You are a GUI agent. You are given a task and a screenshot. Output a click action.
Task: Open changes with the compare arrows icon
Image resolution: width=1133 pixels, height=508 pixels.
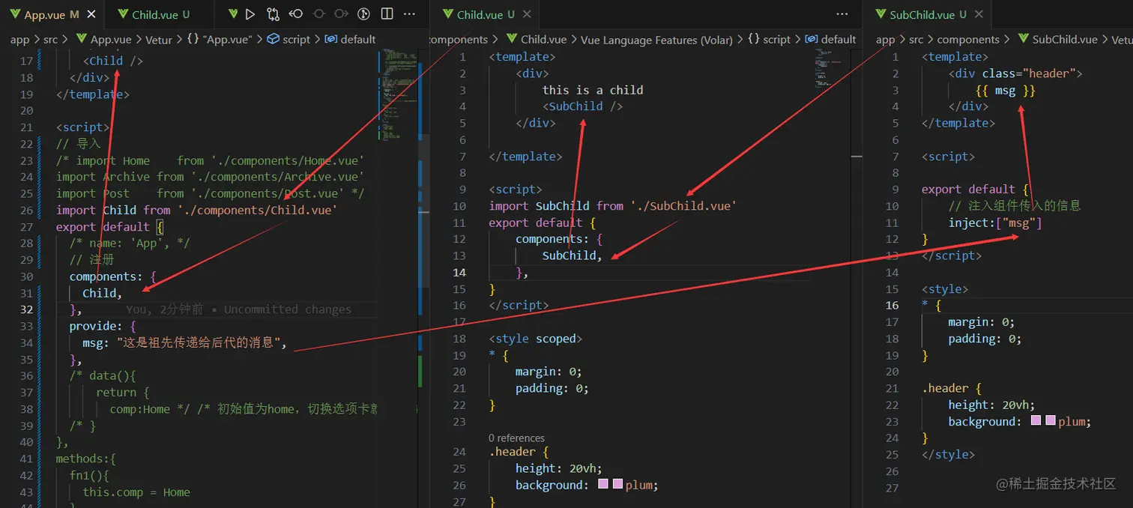273,14
